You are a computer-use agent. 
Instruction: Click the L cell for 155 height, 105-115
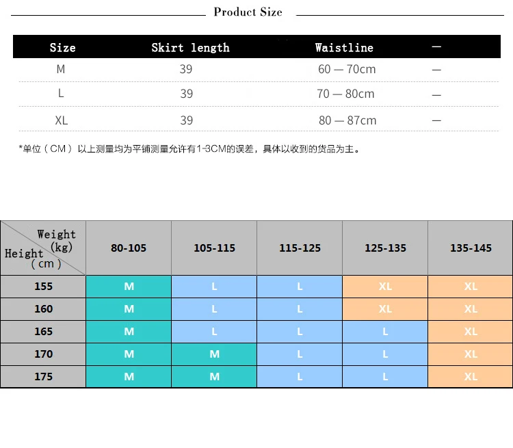tap(214, 287)
